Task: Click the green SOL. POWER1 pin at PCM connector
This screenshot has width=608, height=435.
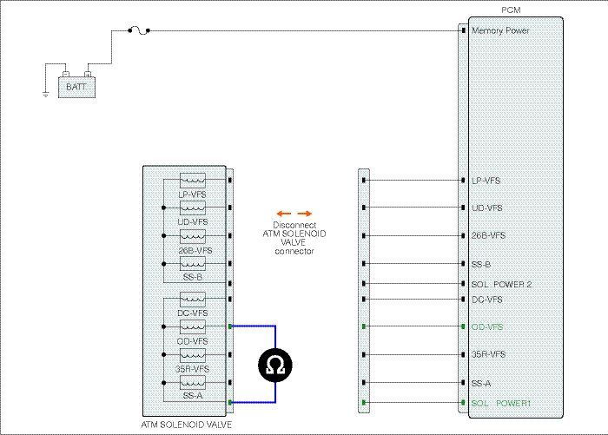Action: click(463, 403)
